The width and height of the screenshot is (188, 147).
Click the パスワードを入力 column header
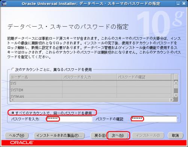89,77
